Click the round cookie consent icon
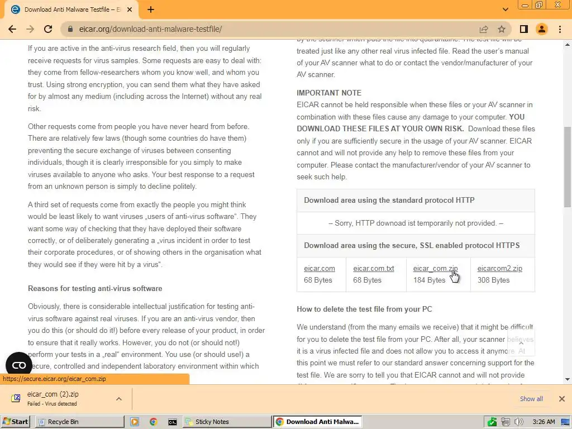This screenshot has width=572, height=429. 19,365
